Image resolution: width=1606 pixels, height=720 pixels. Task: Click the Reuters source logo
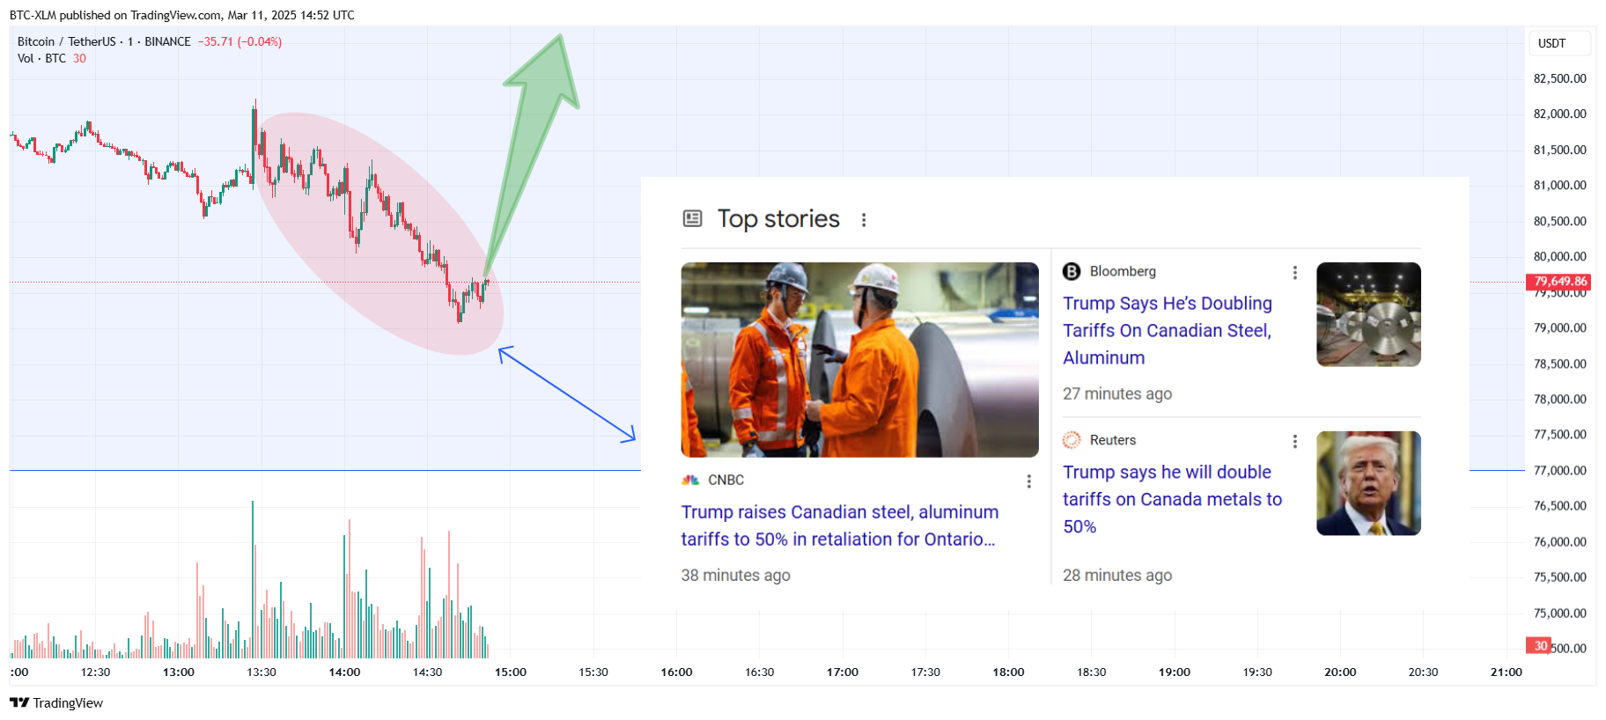click(x=1072, y=440)
